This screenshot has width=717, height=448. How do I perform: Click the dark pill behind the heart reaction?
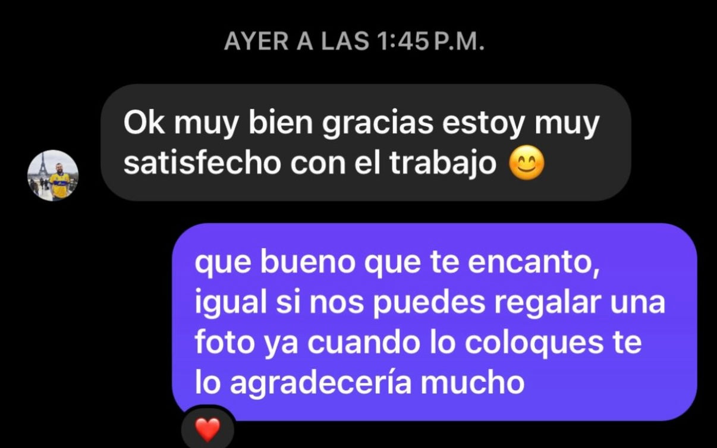coord(207,427)
